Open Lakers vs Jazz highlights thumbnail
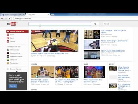The image size is (138, 104). (x=67, y=72)
